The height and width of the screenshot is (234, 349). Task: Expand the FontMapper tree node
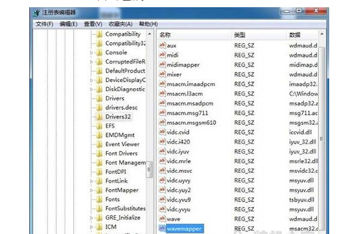[x=91, y=190]
